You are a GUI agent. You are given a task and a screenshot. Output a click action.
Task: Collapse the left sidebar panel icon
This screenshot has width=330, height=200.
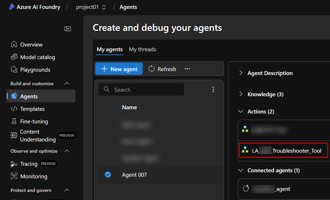click(x=68, y=29)
